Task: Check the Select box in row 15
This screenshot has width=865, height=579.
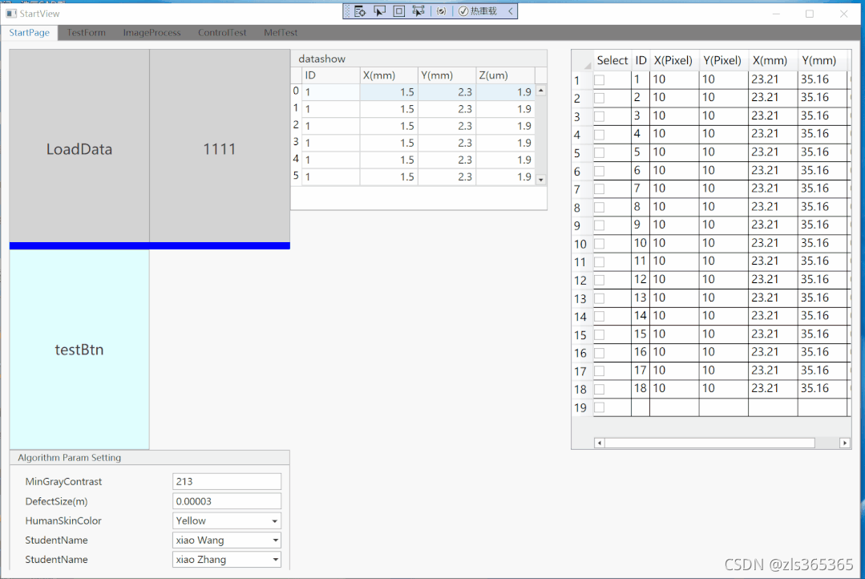Action: pos(600,334)
